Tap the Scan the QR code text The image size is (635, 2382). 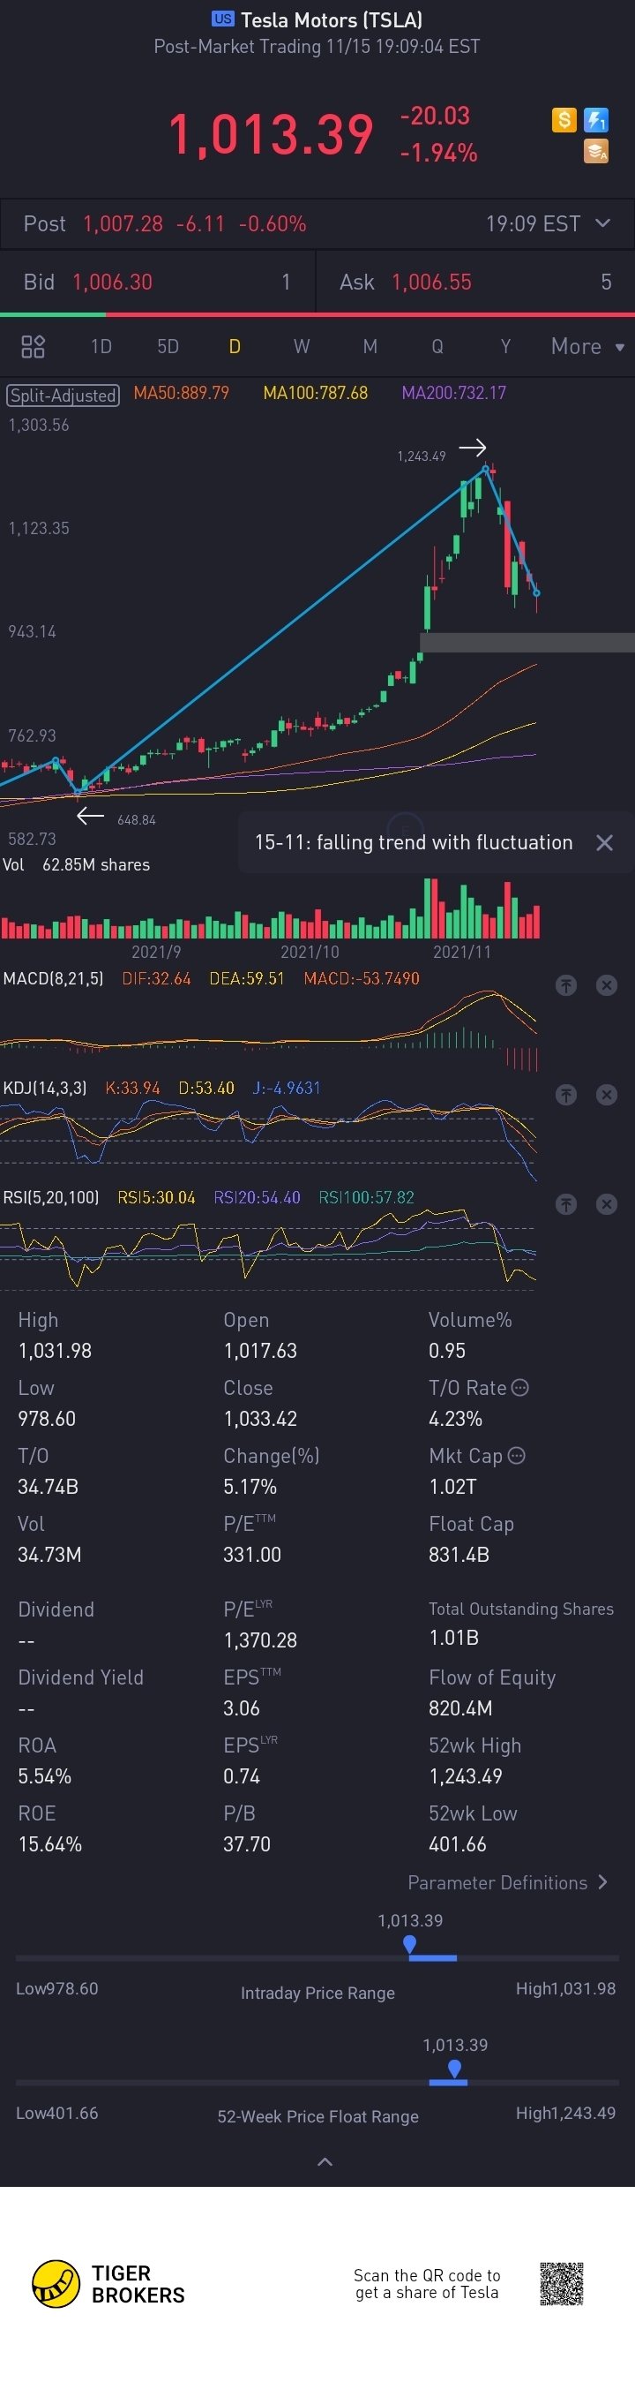pos(427,2284)
